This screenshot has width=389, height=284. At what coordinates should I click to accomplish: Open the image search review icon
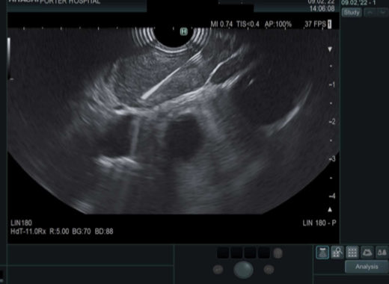[x=337, y=253]
